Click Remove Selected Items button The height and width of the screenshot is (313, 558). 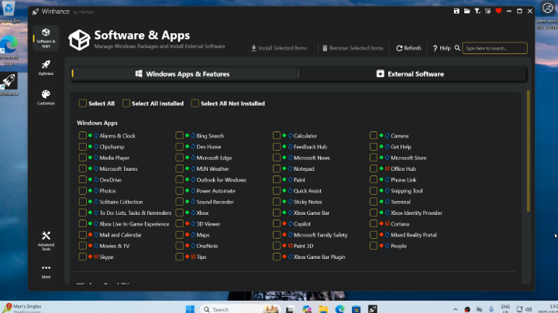[x=353, y=48]
